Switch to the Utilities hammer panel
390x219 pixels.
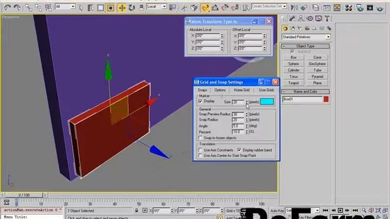click(327, 18)
